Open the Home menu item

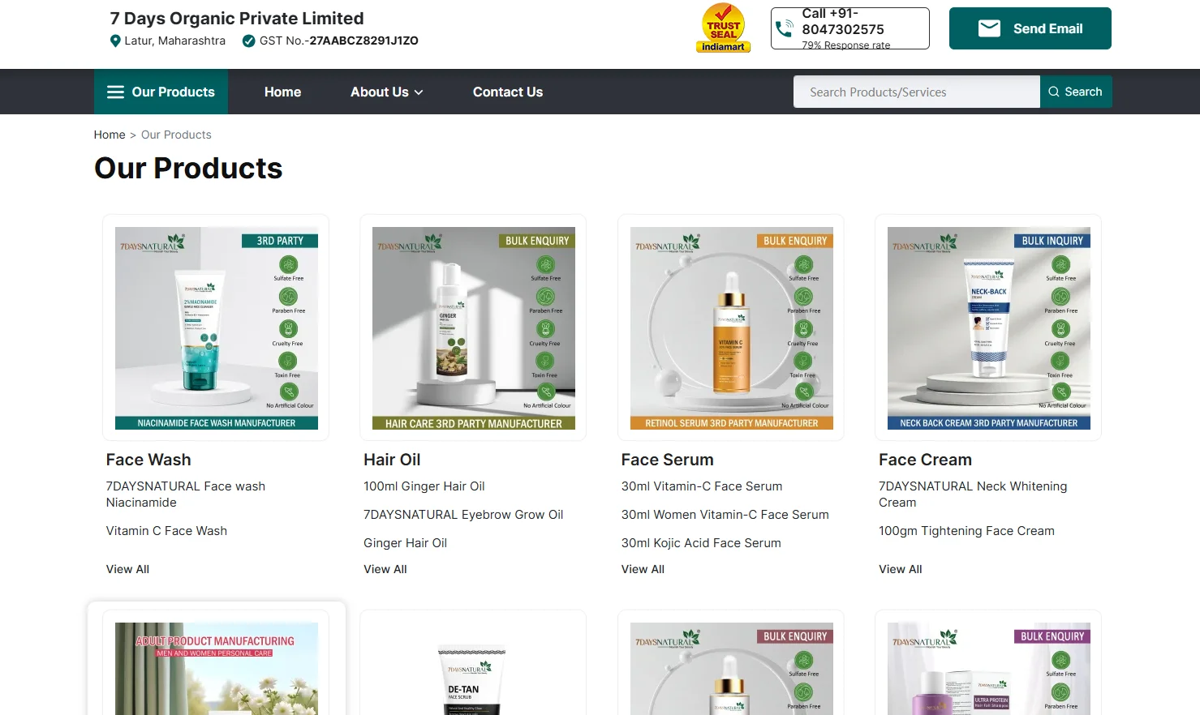pos(282,92)
